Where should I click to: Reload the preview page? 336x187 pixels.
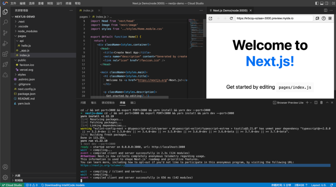(x=231, y=18)
